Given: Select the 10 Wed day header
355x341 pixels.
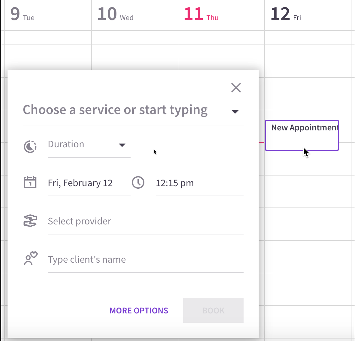Looking at the screenshot, I should coord(115,14).
